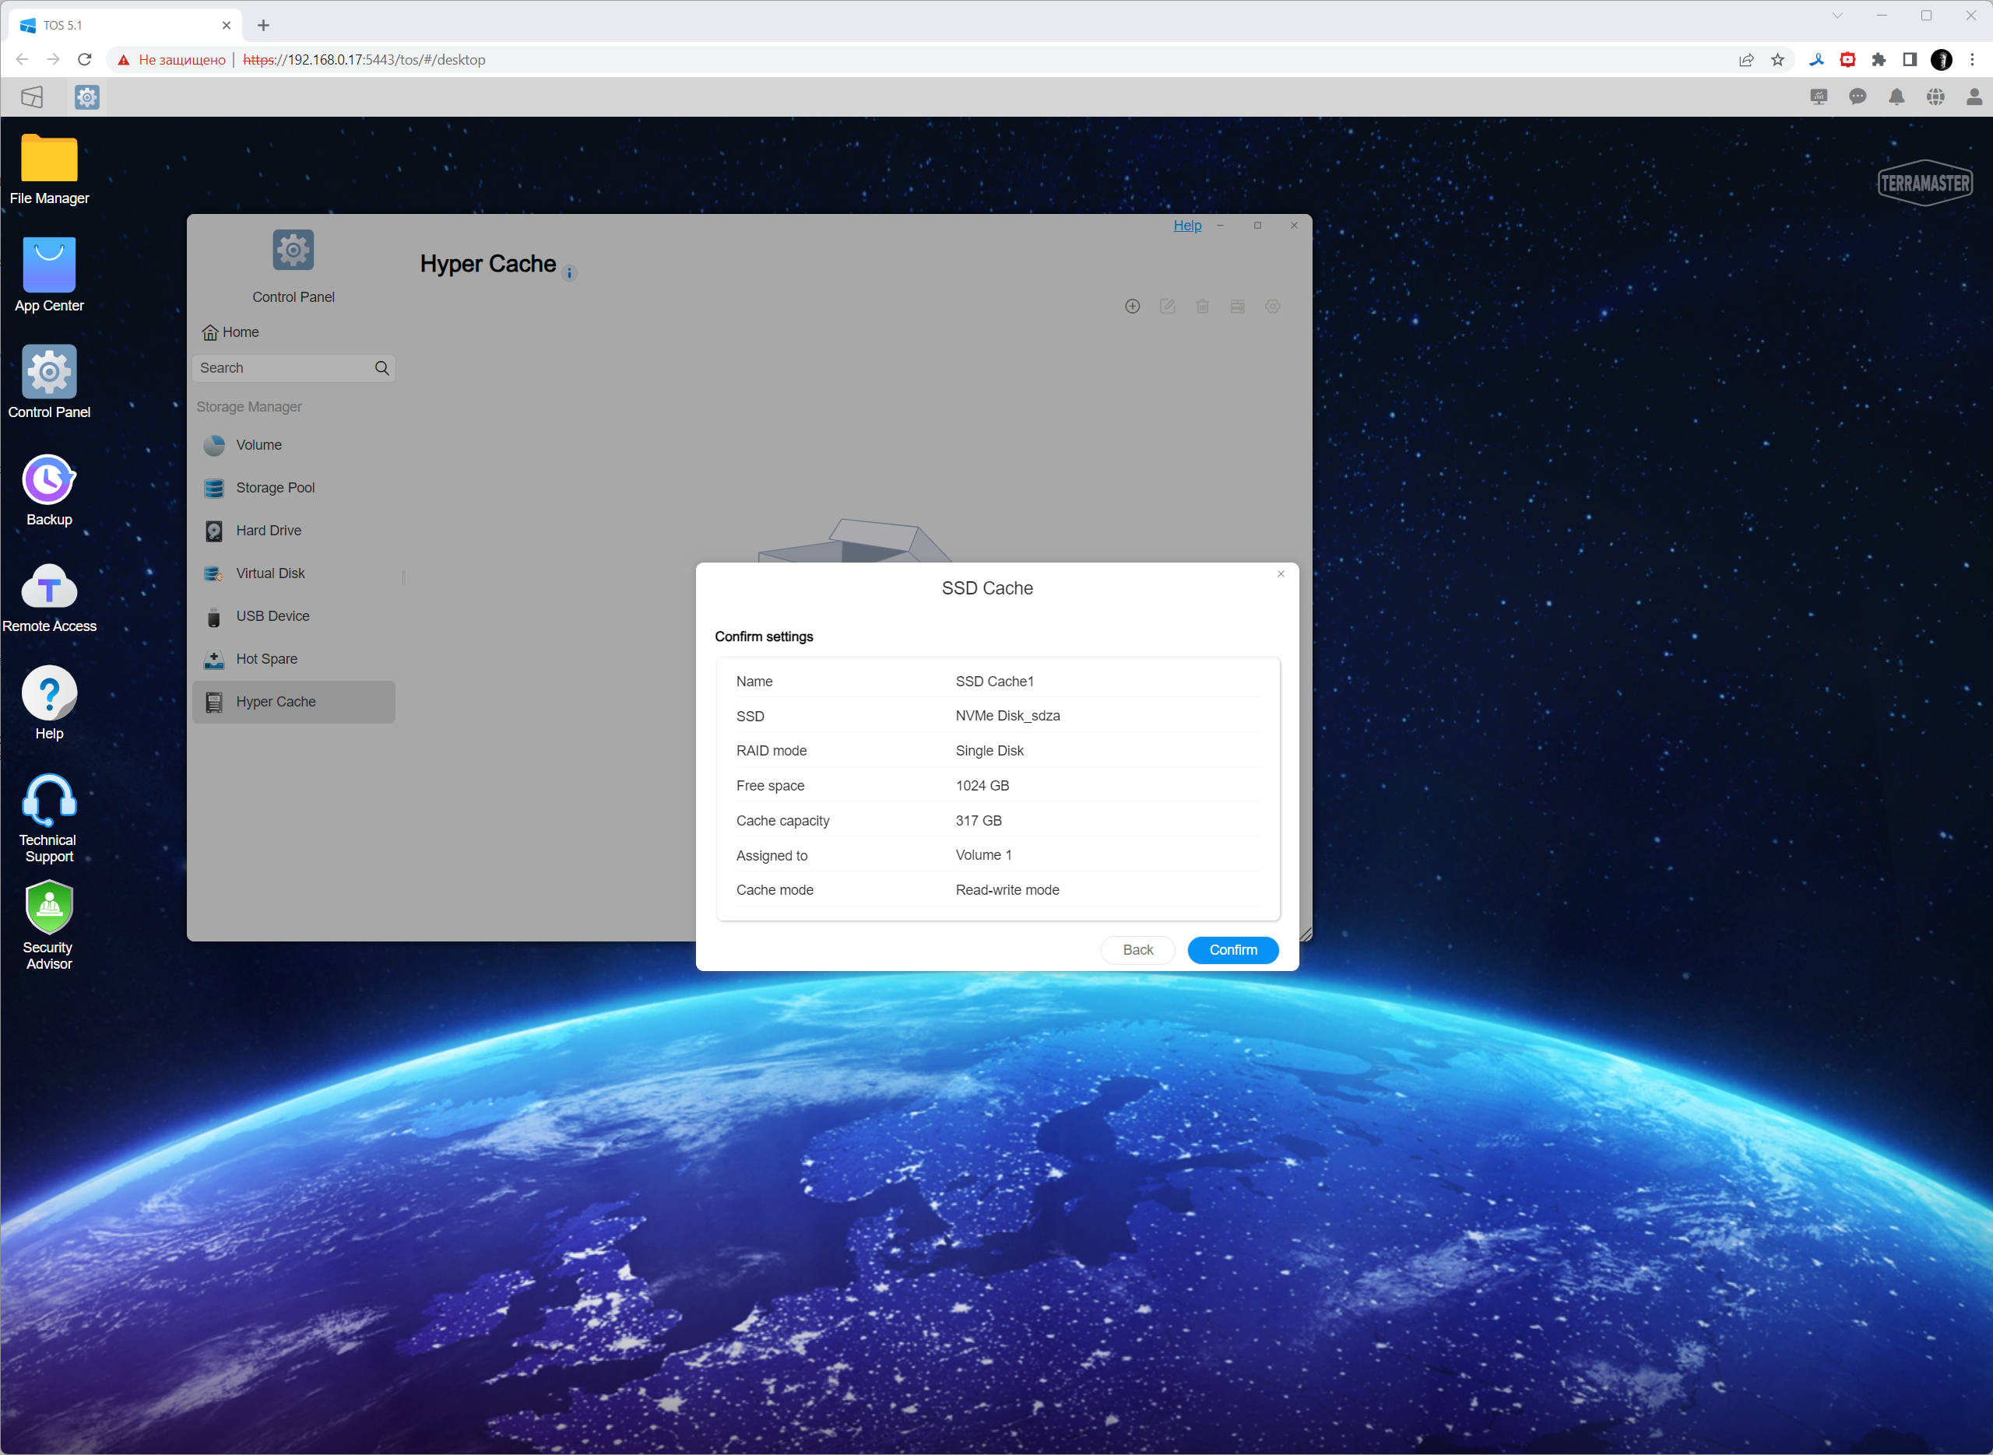Open Technical Support desktop icon
The height and width of the screenshot is (1455, 1993).
coord(49,801)
